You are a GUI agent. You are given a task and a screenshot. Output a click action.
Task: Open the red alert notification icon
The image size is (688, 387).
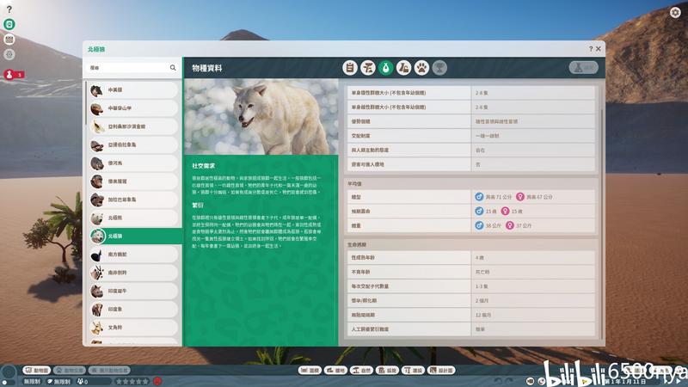(x=9, y=75)
